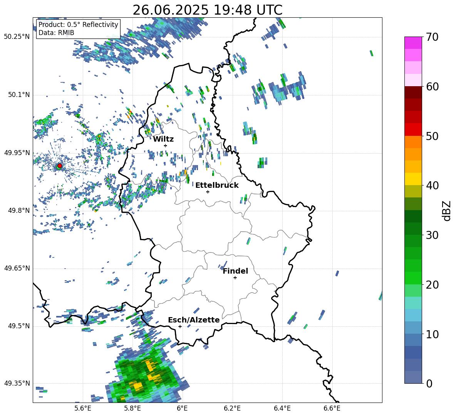
Task: Click the dark maroon swatch just below 60 dBZ
Action: tap(413, 93)
